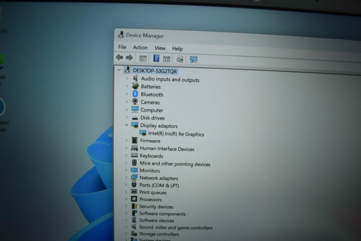Viewport: 361px width, 241px height.
Task: Click the Back arrow toolbar icon
Action: point(119,57)
